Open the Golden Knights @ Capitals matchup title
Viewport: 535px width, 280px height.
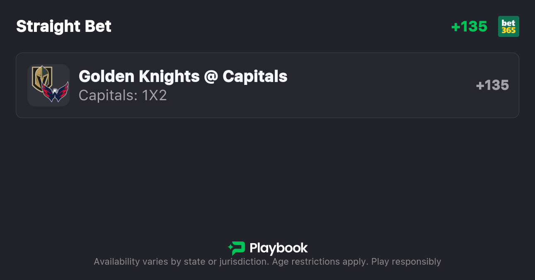pos(183,76)
